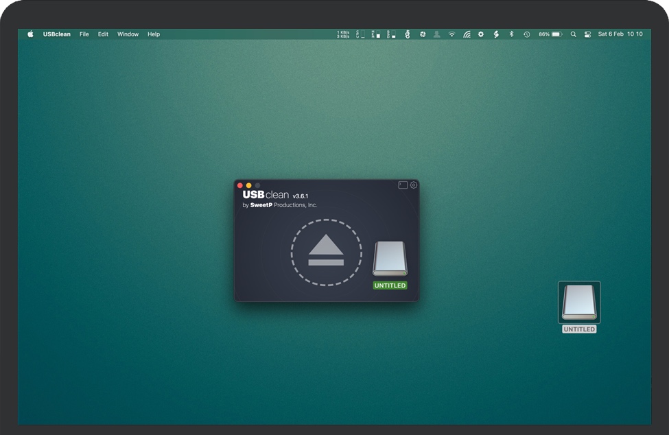The height and width of the screenshot is (435, 669).
Task: Select the UNTITLED drive inside the USBclean window
Action: [x=390, y=261]
